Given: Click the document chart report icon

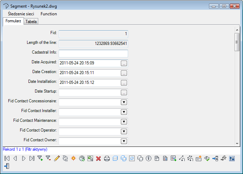Looking at the screenshot, I should pos(165,158).
